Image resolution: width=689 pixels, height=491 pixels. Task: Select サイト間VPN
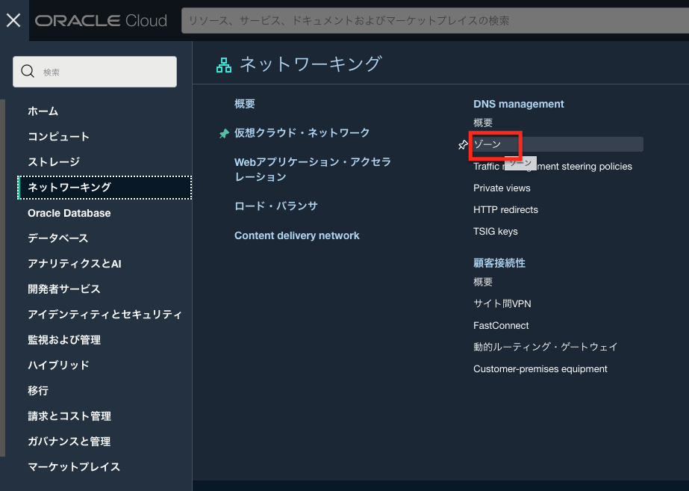point(503,303)
